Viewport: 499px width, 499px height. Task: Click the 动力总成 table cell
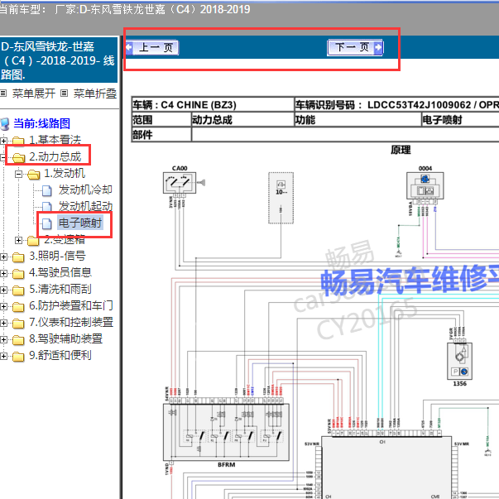(242, 120)
